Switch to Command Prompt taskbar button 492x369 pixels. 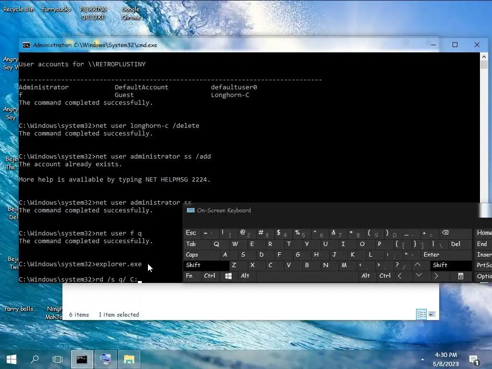[82, 359]
